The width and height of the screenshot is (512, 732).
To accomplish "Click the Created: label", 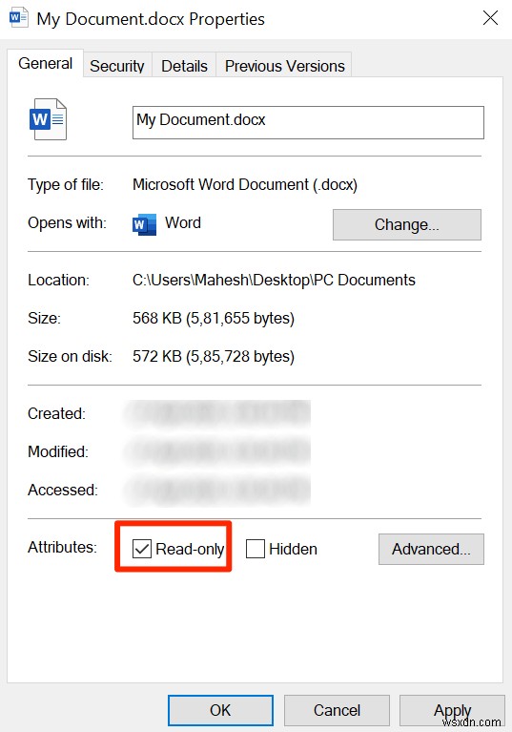I will (x=56, y=413).
